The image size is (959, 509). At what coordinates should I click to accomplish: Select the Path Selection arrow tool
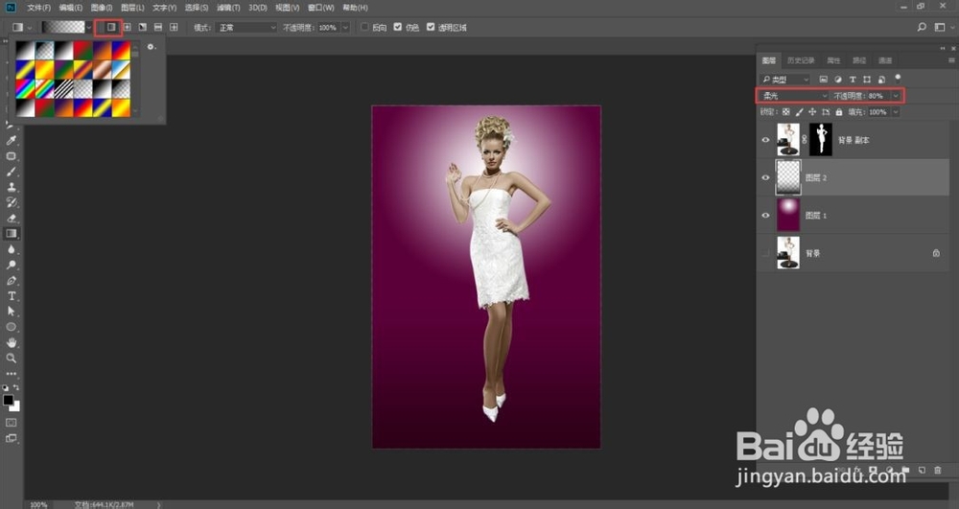coord(11,311)
